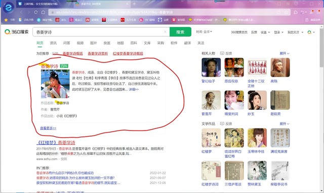
Task: Select the 图片 search tab
Action: tap(94, 43)
